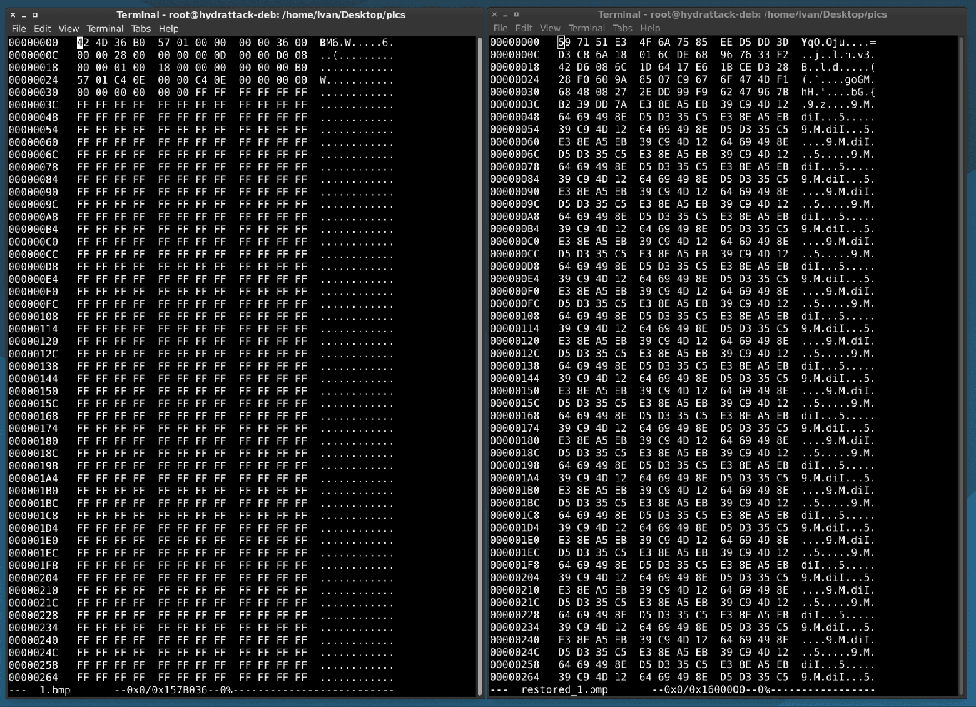Click the right terminal scrollbar
This screenshot has width=976, height=707.
tap(961, 365)
